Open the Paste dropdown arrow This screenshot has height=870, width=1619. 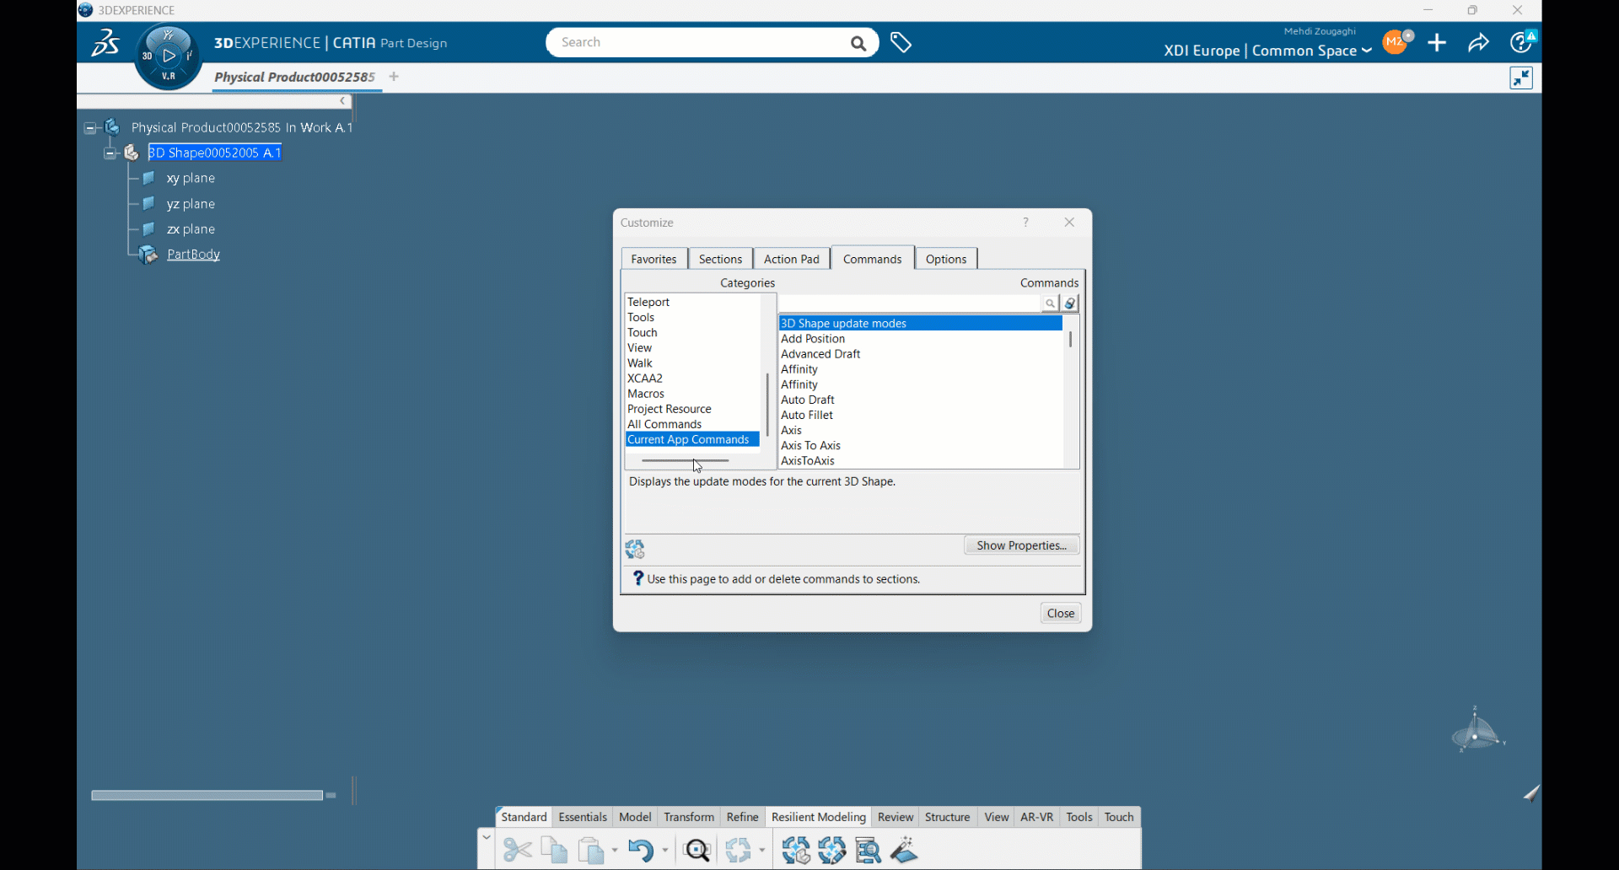[615, 851]
